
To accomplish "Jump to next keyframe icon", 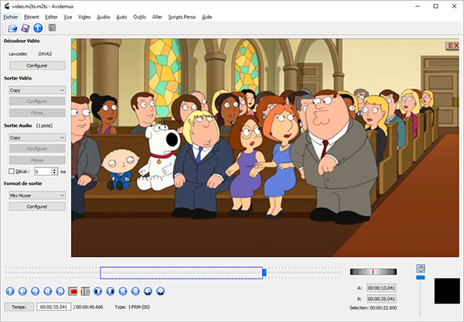I will [60, 291].
